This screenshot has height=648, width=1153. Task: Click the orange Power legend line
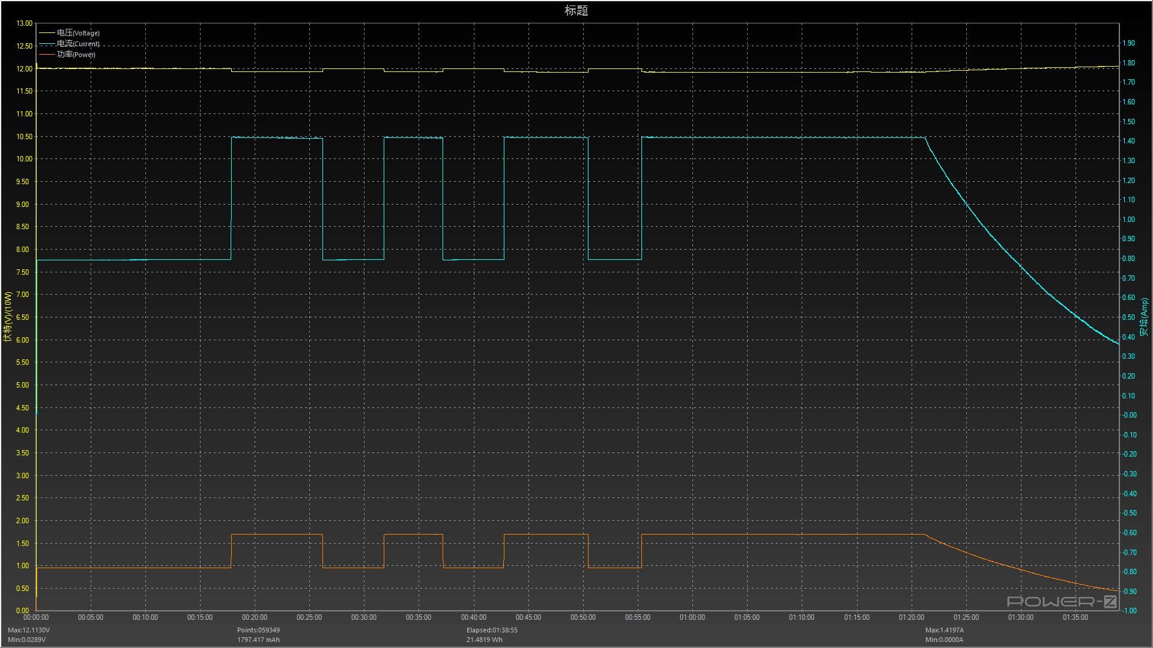click(47, 55)
